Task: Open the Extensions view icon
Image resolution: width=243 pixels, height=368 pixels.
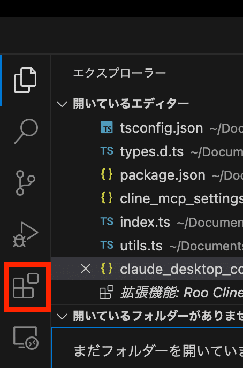Action: tap(25, 286)
